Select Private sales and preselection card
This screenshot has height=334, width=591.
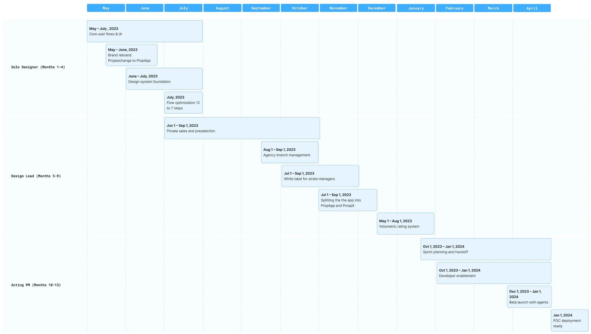[242, 128]
